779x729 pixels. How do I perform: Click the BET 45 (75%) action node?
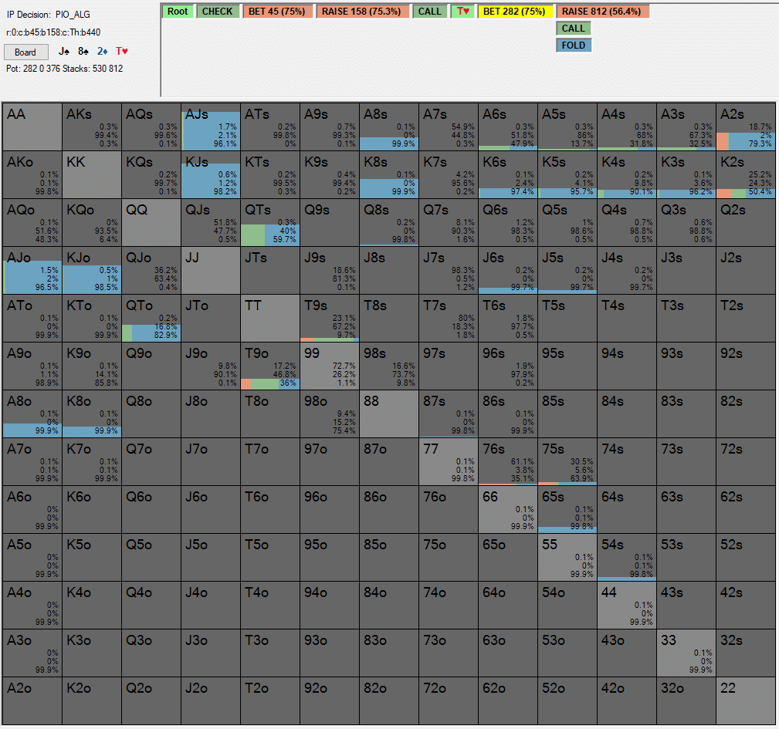(276, 12)
